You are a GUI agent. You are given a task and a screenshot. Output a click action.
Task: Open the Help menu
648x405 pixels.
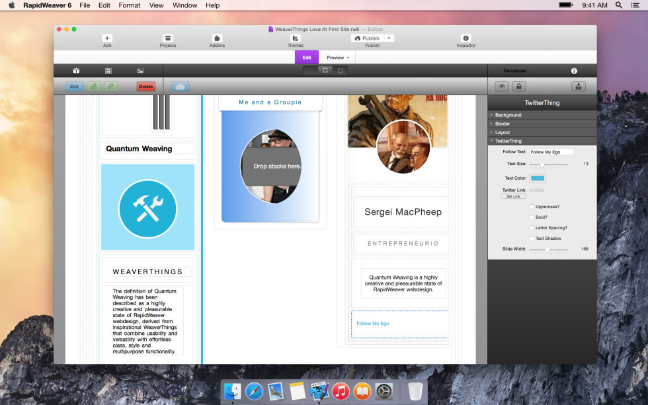tap(212, 5)
